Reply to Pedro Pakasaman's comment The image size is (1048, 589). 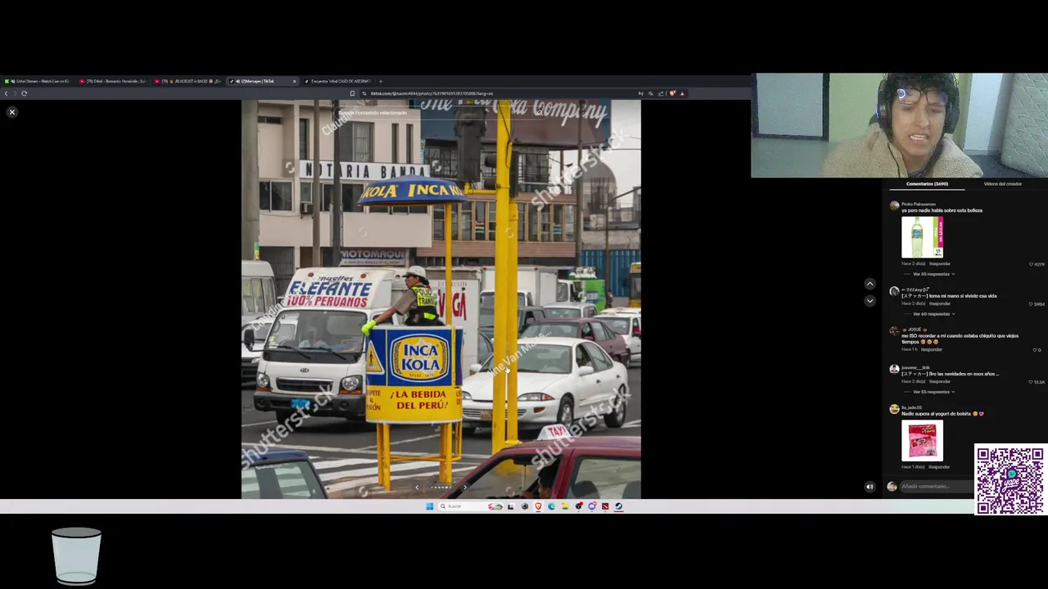click(939, 263)
